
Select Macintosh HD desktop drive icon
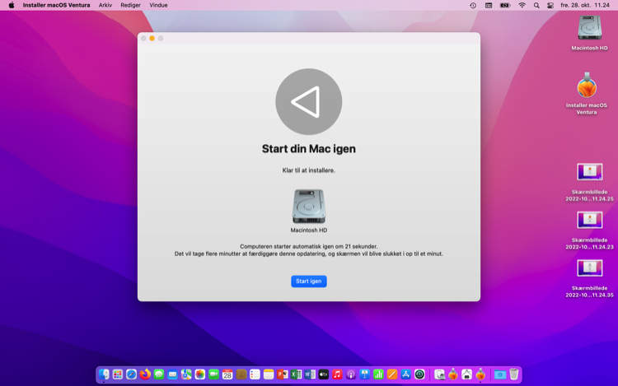589,29
